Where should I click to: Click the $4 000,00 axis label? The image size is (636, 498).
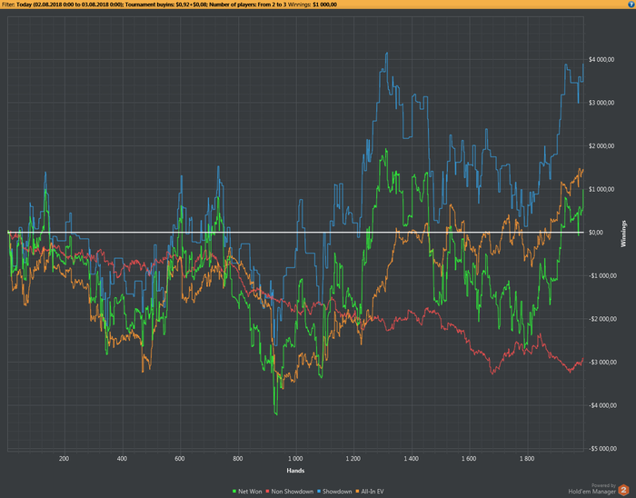[601, 60]
